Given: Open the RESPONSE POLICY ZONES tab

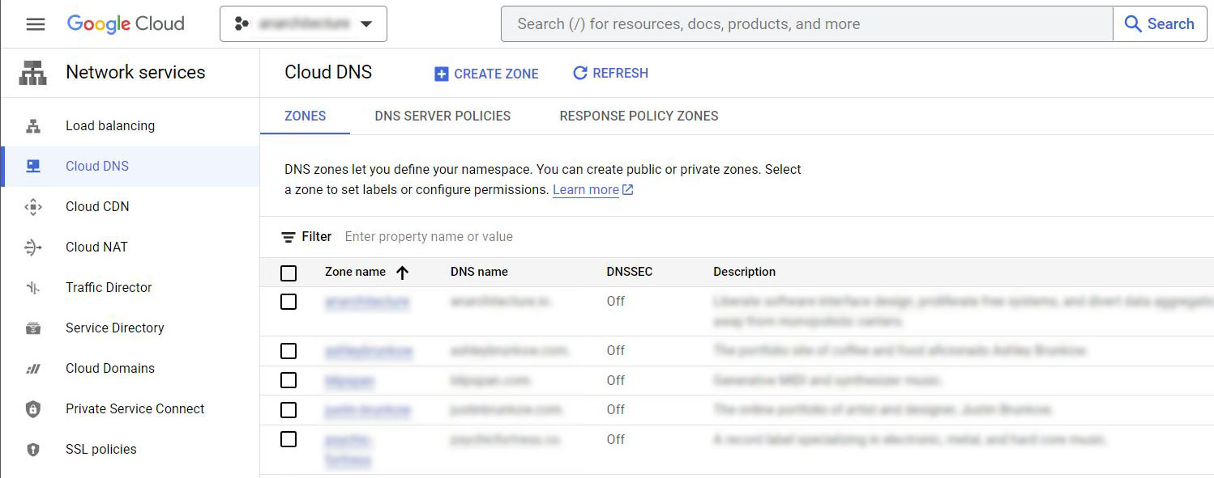Looking at the screenshot, I should tap(639, 116).
